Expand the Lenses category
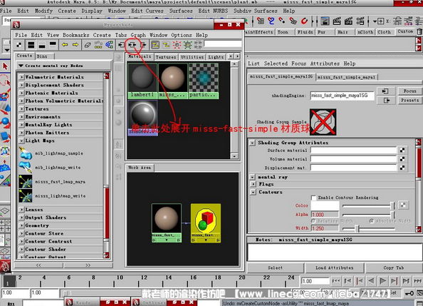Viewport: 423px width, 306px height. pyautogui.click(x=21, y=210)
